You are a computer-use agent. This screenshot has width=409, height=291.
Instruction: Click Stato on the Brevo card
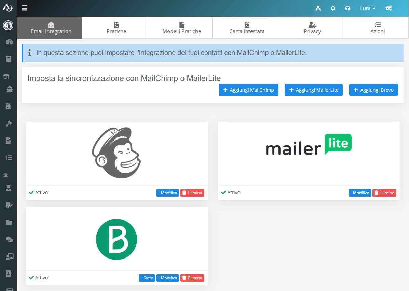147,278
